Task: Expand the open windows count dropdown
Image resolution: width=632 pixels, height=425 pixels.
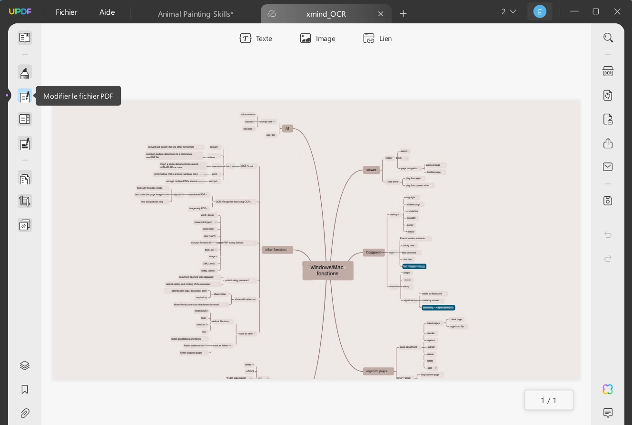Action: tap(509, 11)
